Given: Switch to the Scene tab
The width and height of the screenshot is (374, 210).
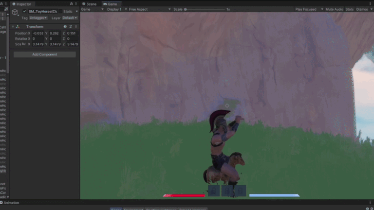Looking at the screenshot, I should click(90, 4).
